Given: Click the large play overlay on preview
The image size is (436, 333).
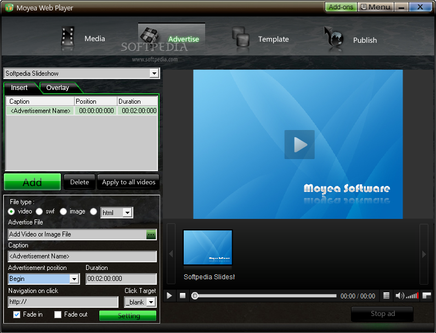Looking at the screenshot, I should (x=299, y=144).
